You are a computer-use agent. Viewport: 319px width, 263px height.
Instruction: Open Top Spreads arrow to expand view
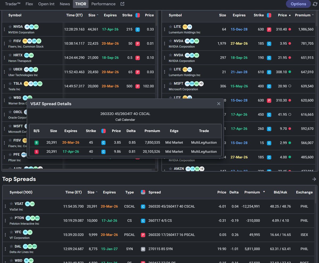314,179
